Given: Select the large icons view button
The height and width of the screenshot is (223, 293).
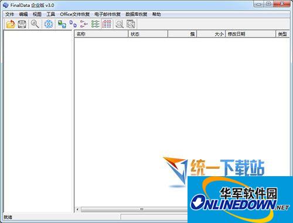Looking at the screenshot, I should [62, 24].
